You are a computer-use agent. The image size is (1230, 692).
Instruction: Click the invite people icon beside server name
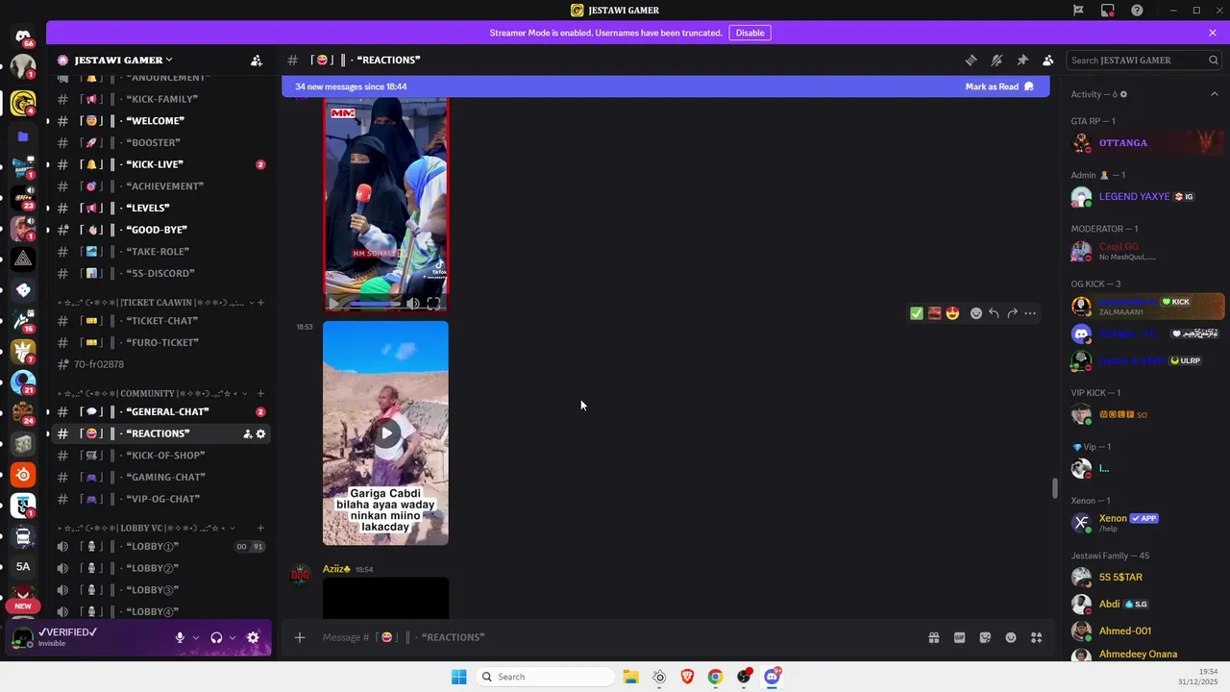257,60
